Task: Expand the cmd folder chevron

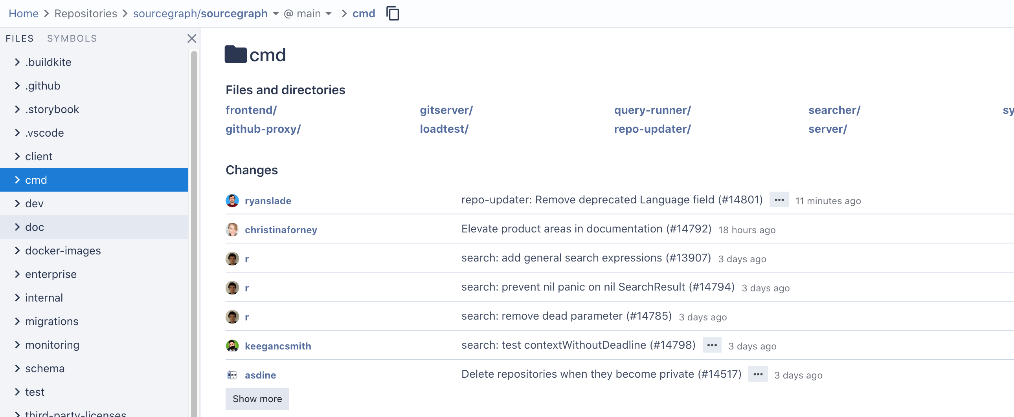Action: pos(17,180)
